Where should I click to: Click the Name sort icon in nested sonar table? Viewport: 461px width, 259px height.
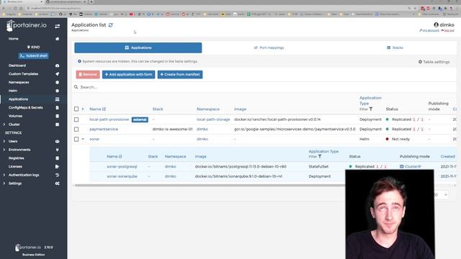pyautogui.click(x=120, y=157)
